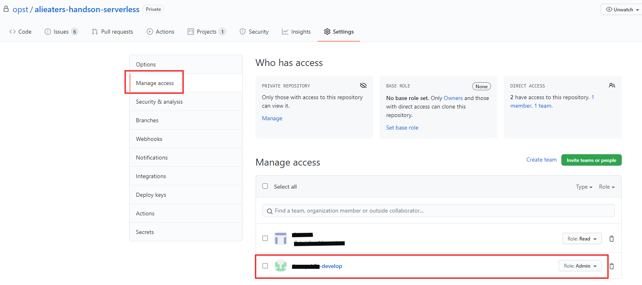Open Deploy keys settings
This screenshot has width=642, height=285.
tap(186, 195)
